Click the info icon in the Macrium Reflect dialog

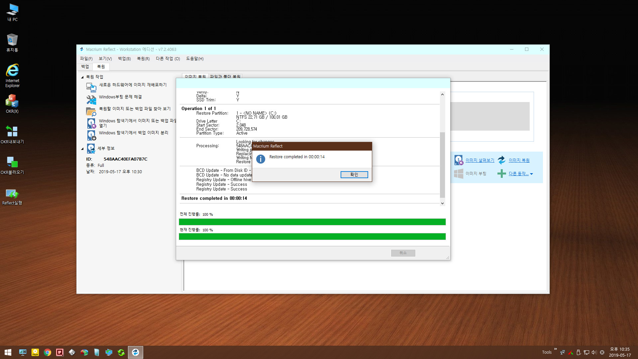pyautogui.click(x=261, y=159)
